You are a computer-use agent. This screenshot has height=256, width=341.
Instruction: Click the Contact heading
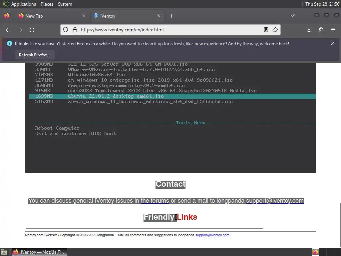pos(170,184)
